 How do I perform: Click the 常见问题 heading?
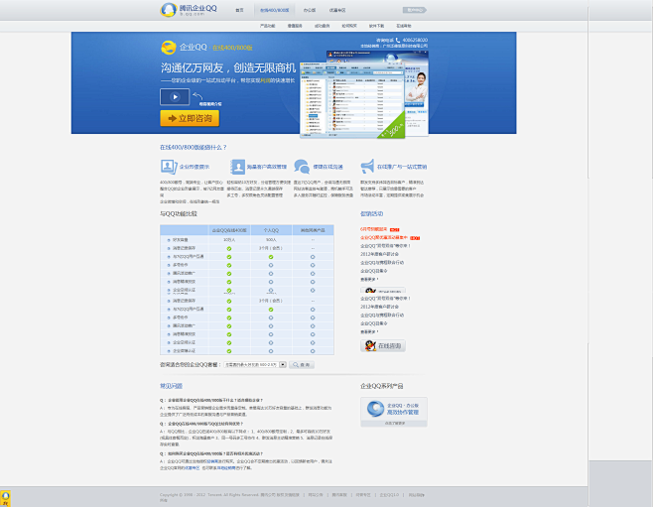171,386
